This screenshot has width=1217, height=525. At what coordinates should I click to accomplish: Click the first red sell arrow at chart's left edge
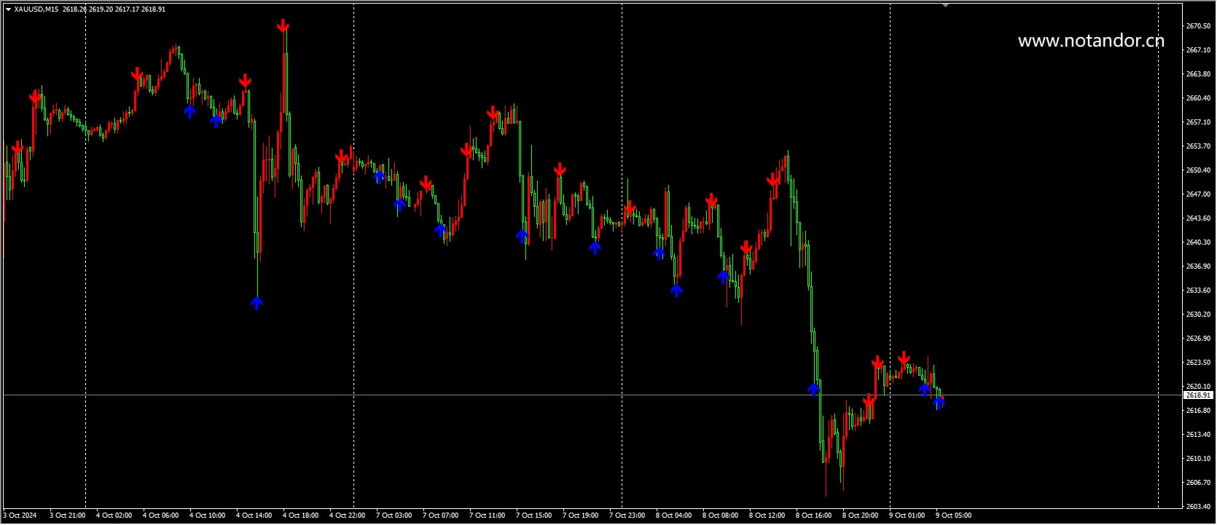[17, 149]
